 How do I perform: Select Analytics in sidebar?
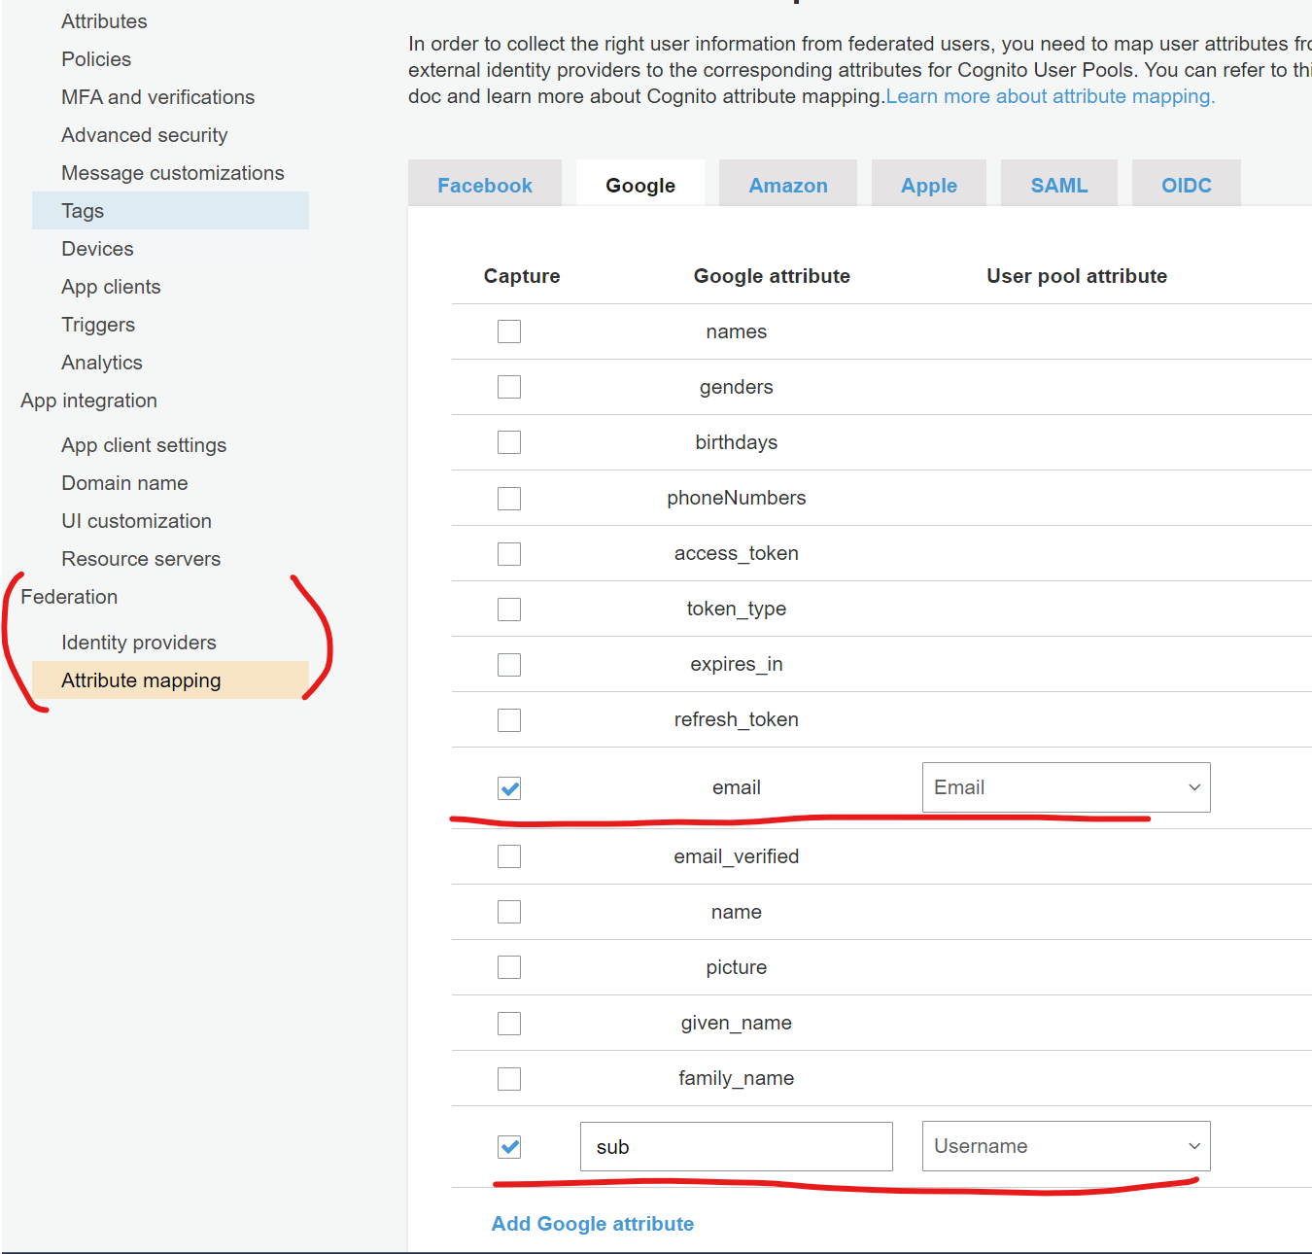pyautogui.click(x=102, y=363)
